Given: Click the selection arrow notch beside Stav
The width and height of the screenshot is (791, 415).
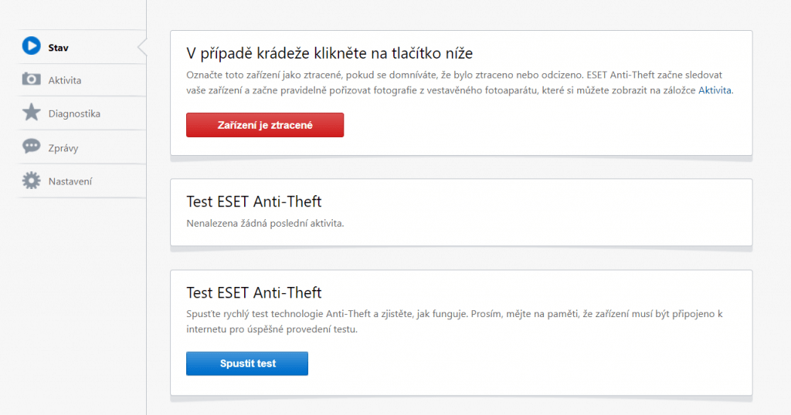Looking at the screenshot, I should 142,47.
